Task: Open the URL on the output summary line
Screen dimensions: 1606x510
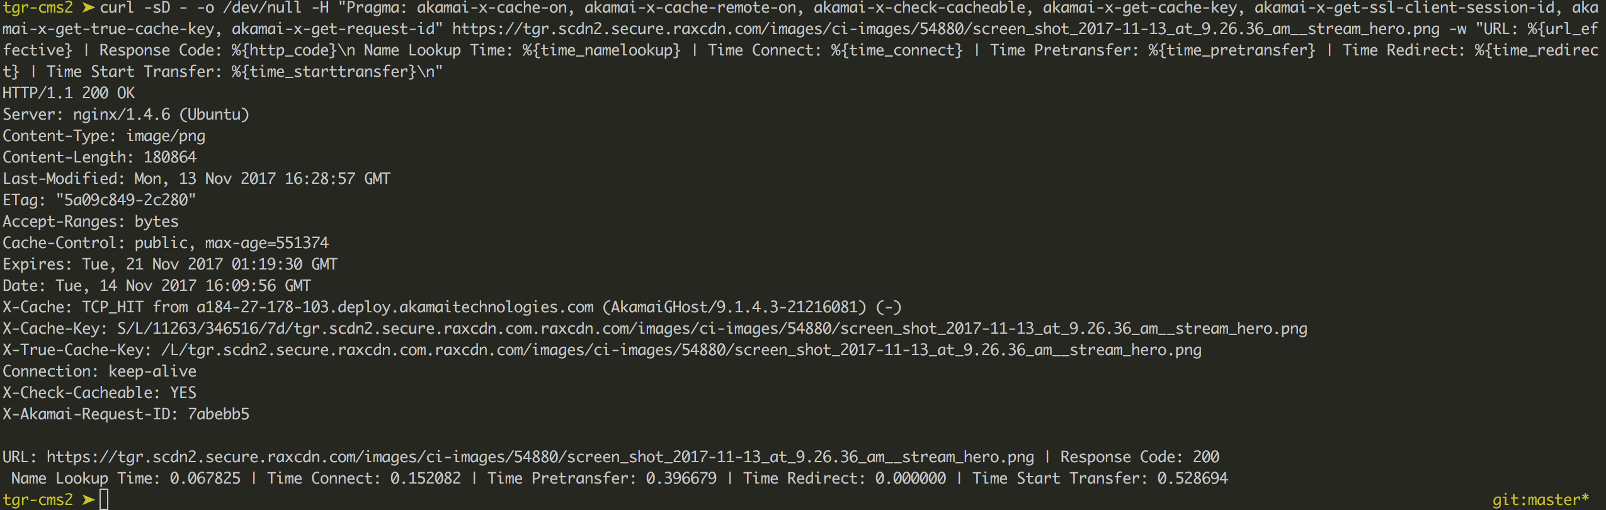Action: [540, 456]
